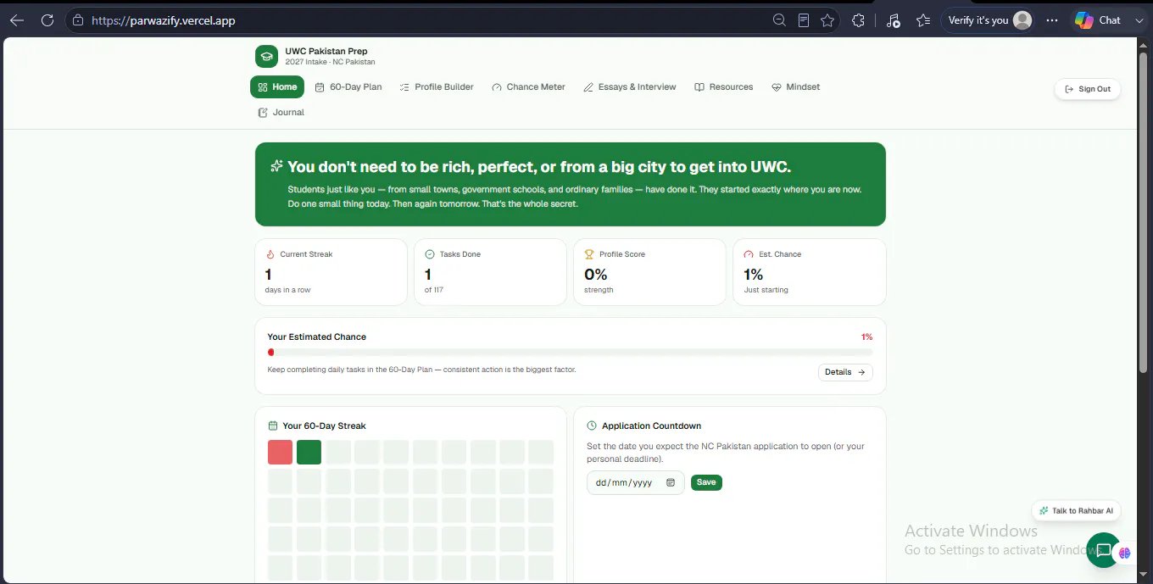Image resolution: width=1153 pixels, height=584 pixels.
Task: Click the calendar icon in date field
Action: 671,482
